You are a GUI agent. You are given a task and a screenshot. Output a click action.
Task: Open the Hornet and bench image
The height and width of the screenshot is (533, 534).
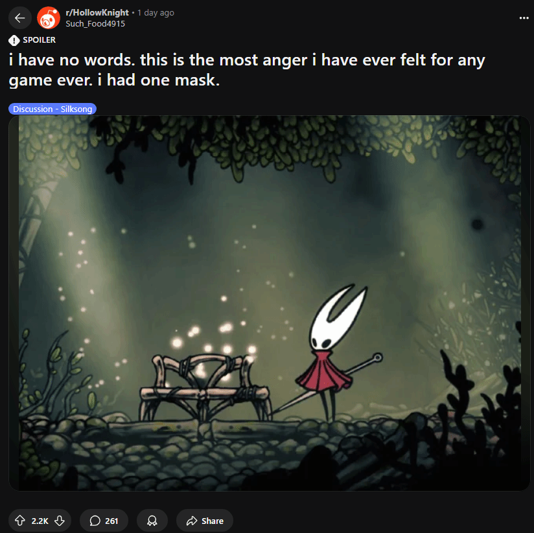pyautogui.click(x=269, y=303)
